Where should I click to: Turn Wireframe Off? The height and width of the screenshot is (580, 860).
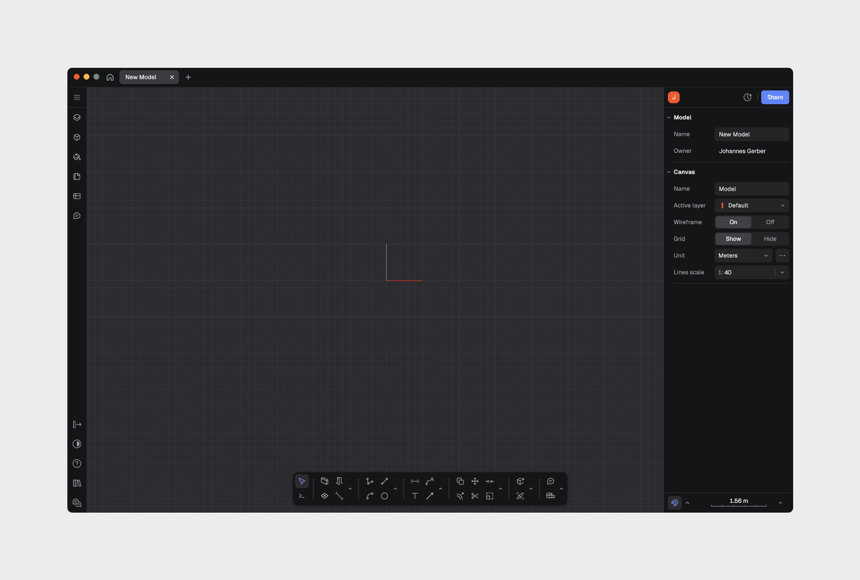[770, 222]
